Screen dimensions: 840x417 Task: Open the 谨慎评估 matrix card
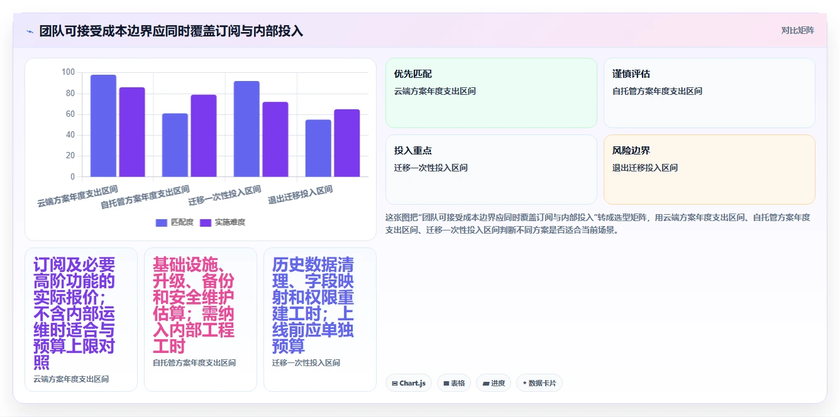click(709, 93)
